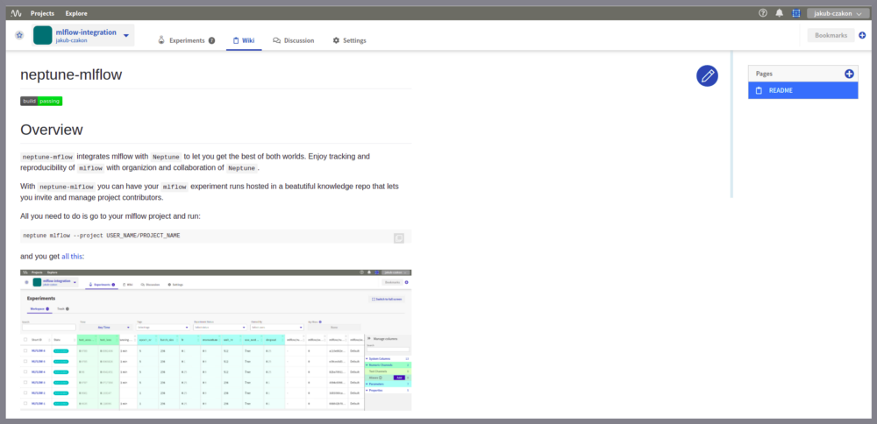
Task: Switch to the Experiments tab
Action: tap(187, 40)
